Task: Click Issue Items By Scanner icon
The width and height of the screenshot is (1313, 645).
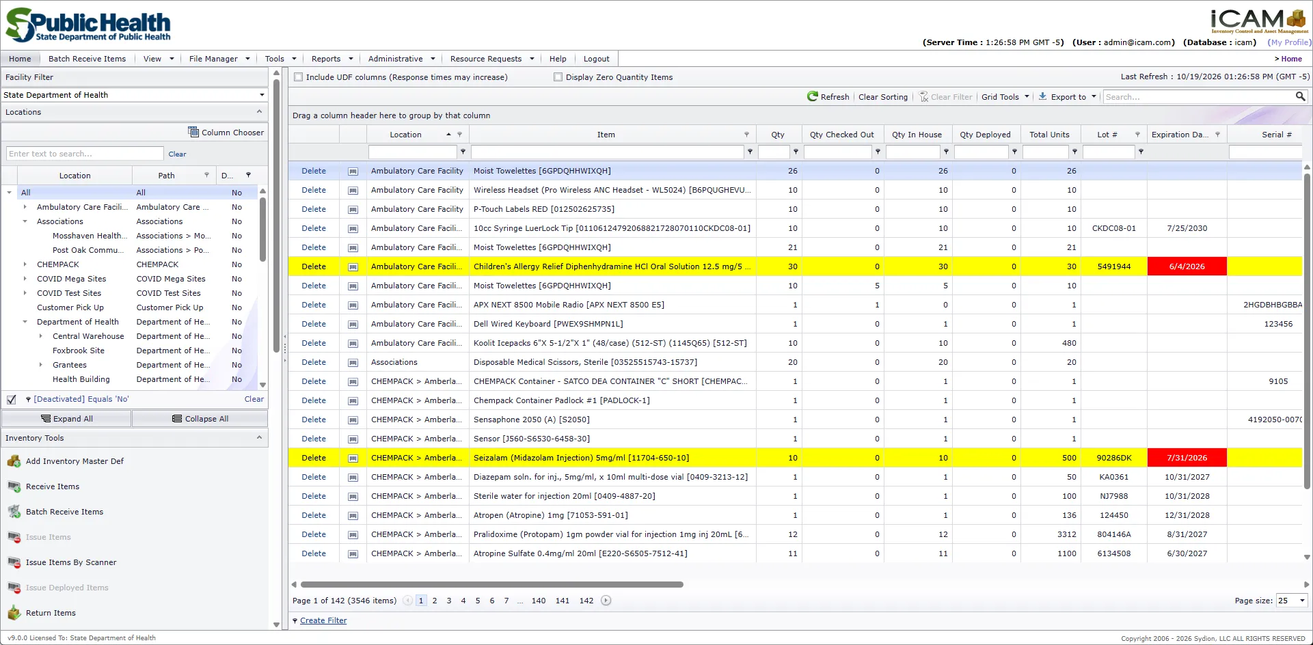Action: 14,562
